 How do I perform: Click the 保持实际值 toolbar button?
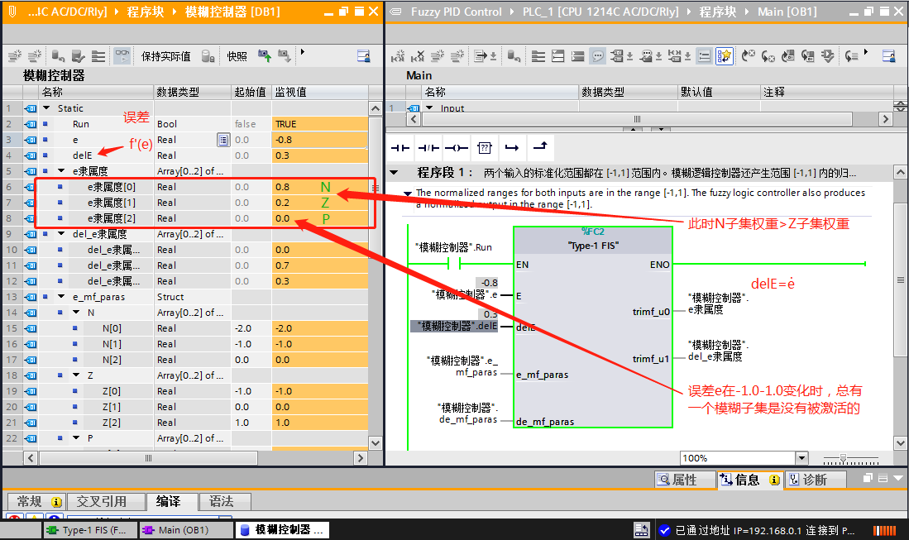(165, 56)
